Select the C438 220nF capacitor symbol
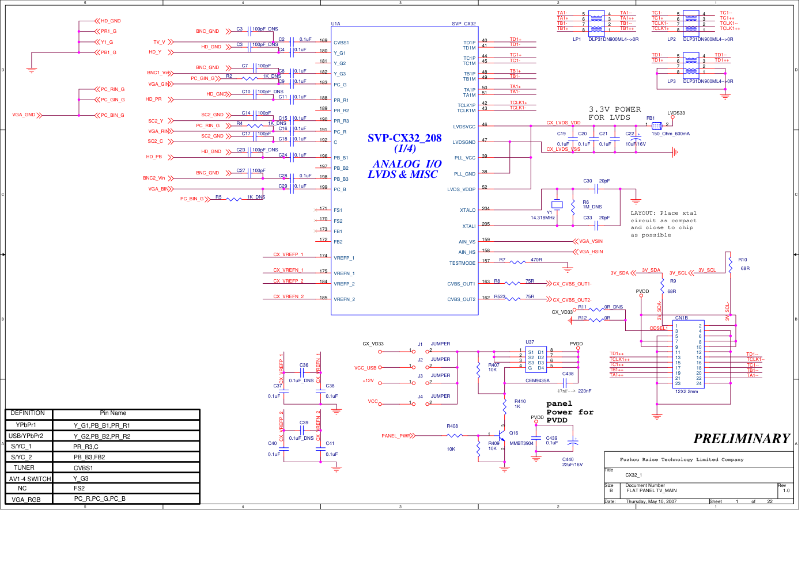This screenshot has width=809, height=571. click(x=565, y=383)
